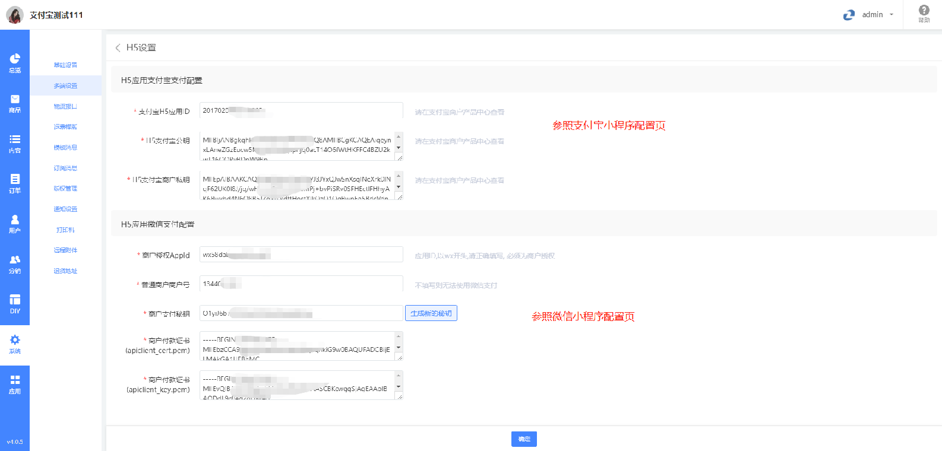
Task: Click the 商户支付秘钥 input field
Action: 301,313
